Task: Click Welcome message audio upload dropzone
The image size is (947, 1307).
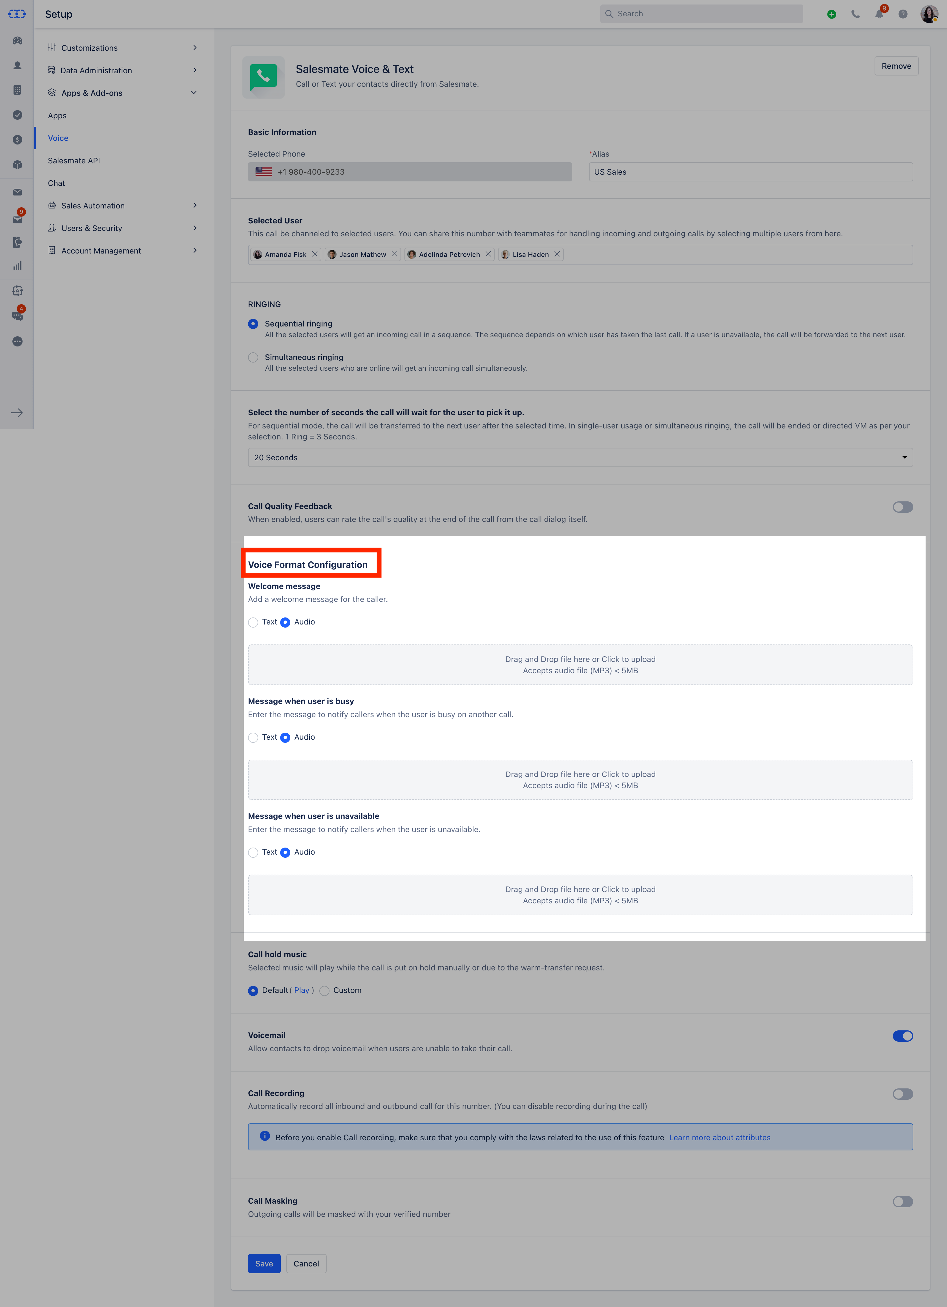Action: click(580, 664)
